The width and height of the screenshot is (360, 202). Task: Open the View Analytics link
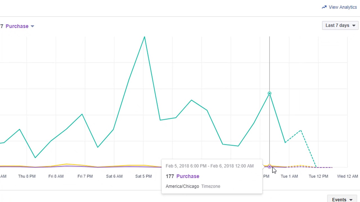[339, 7]
